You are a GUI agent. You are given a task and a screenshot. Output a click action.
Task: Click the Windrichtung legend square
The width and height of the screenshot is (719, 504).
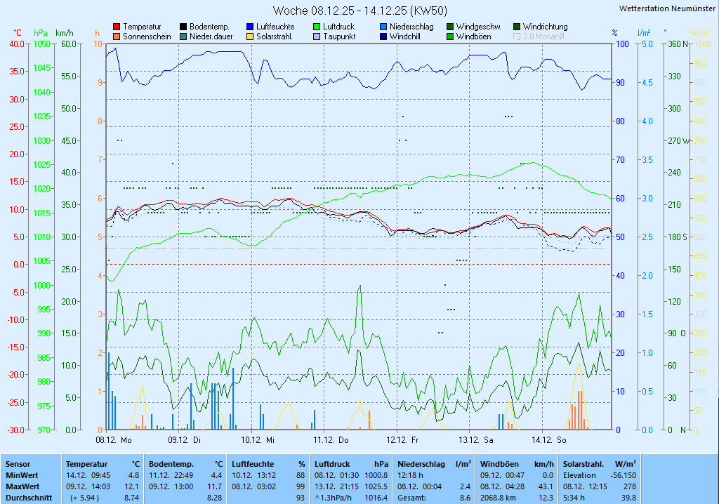517,27
